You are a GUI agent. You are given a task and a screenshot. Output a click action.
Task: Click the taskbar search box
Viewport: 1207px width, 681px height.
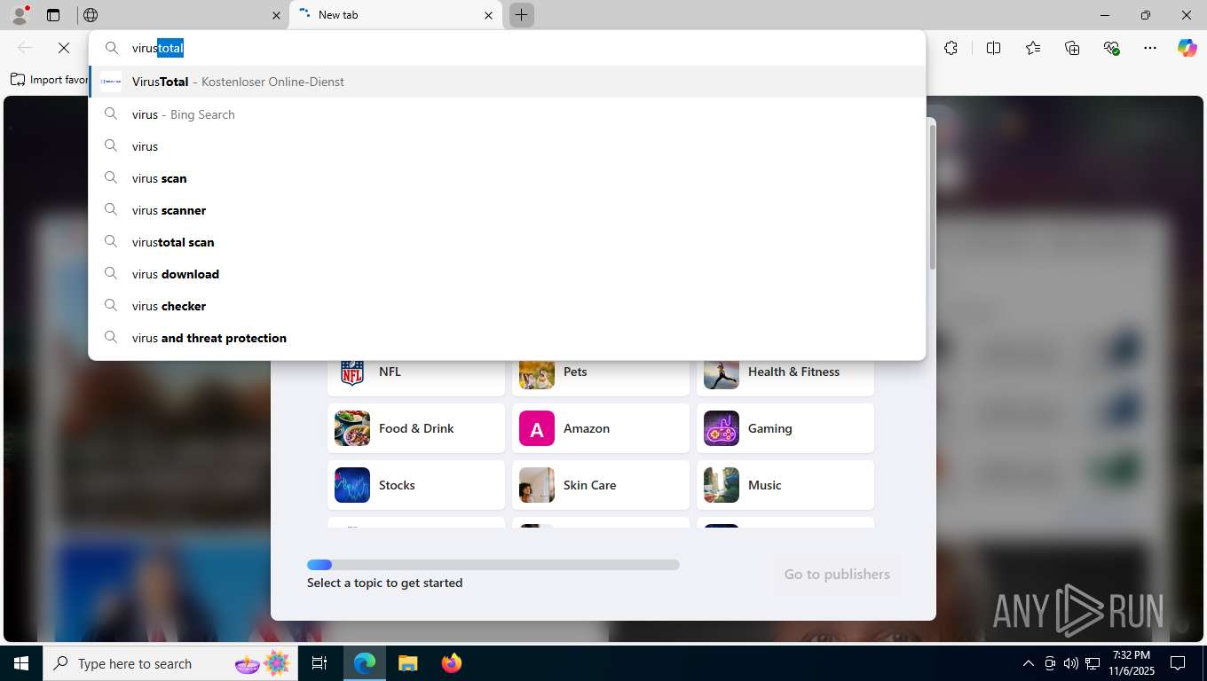(170, 663)
